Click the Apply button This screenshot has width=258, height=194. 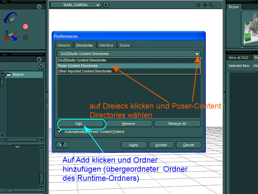click(x=134, y=145)
